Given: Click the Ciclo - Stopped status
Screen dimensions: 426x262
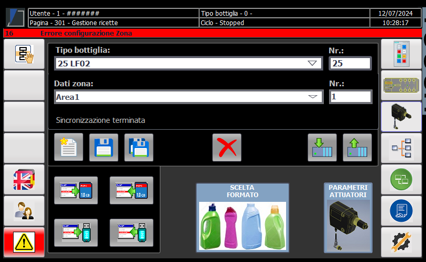Looking at the screenshot, I should pos(222,23).
